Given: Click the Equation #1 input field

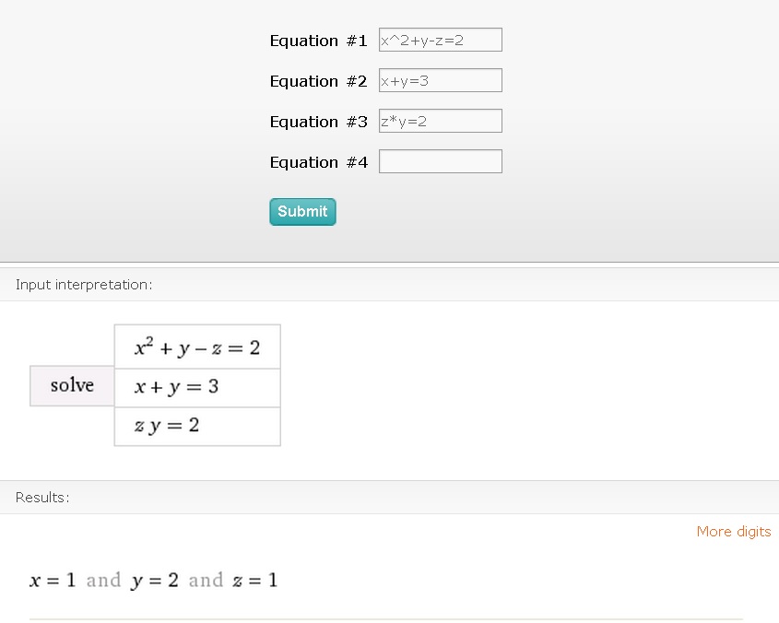Looking at the screenshot, I should click(440, 40).
